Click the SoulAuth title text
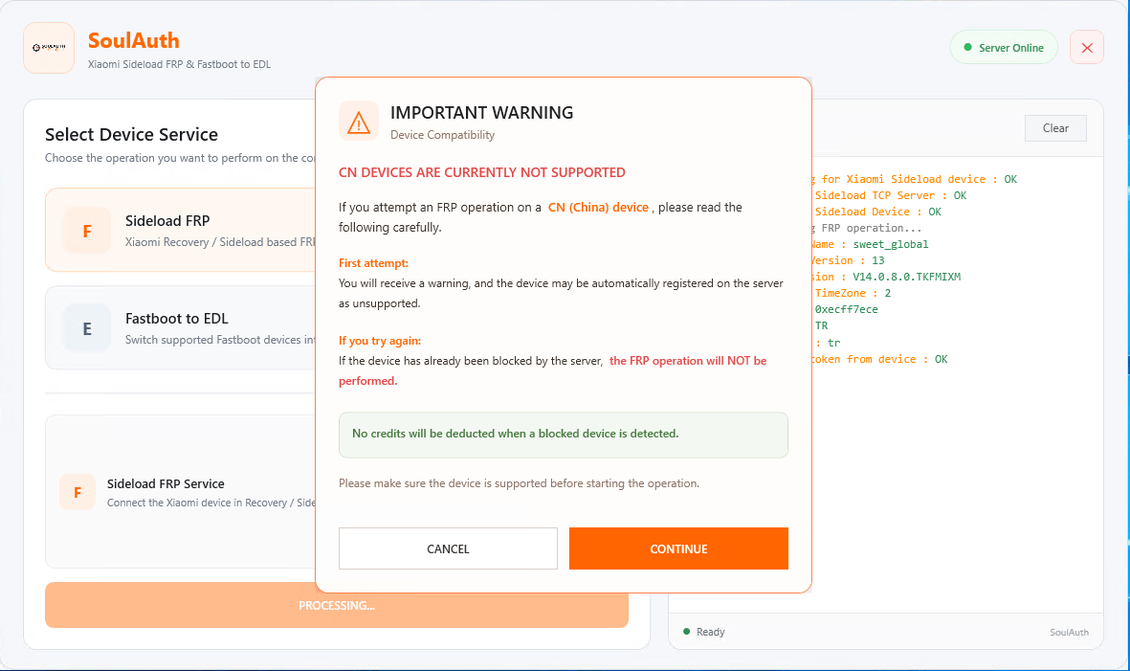 coord(133,40)
